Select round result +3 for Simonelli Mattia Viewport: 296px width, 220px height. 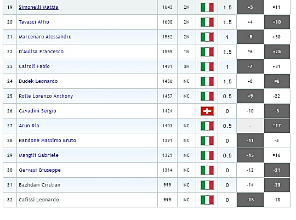pyautogui.click(x=250, y=7)
